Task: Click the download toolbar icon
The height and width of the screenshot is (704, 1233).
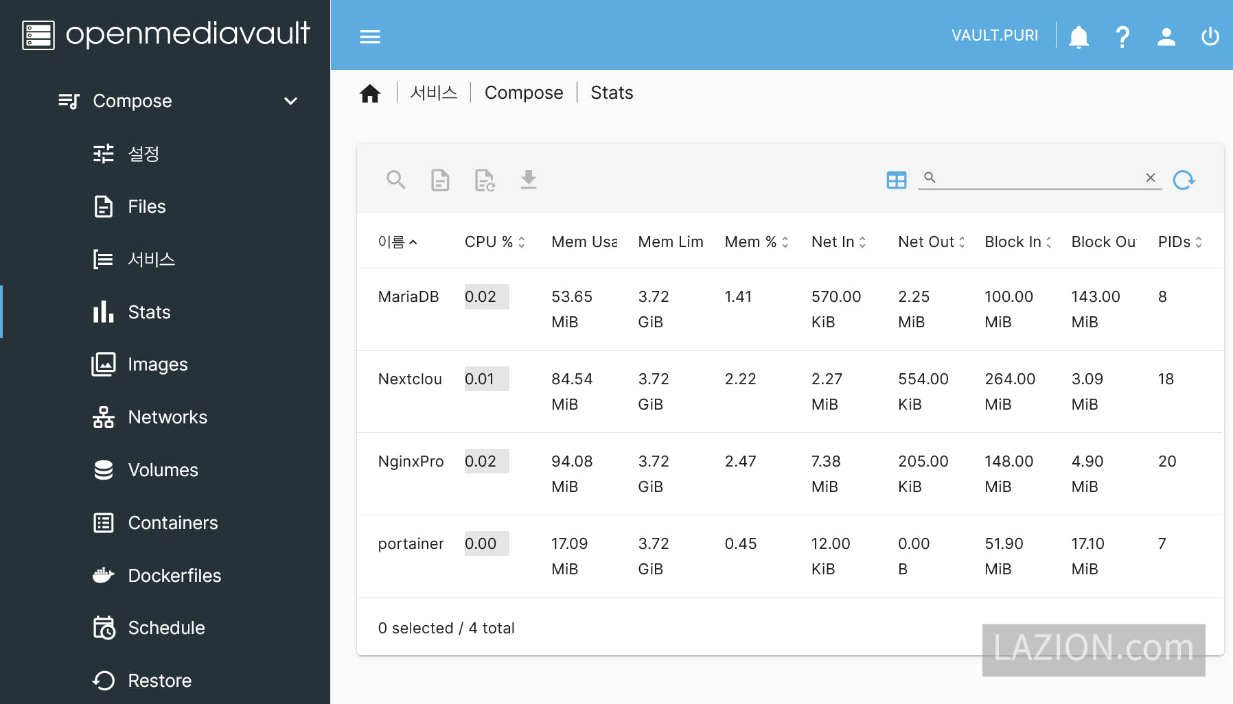Action: pos(529,180)
